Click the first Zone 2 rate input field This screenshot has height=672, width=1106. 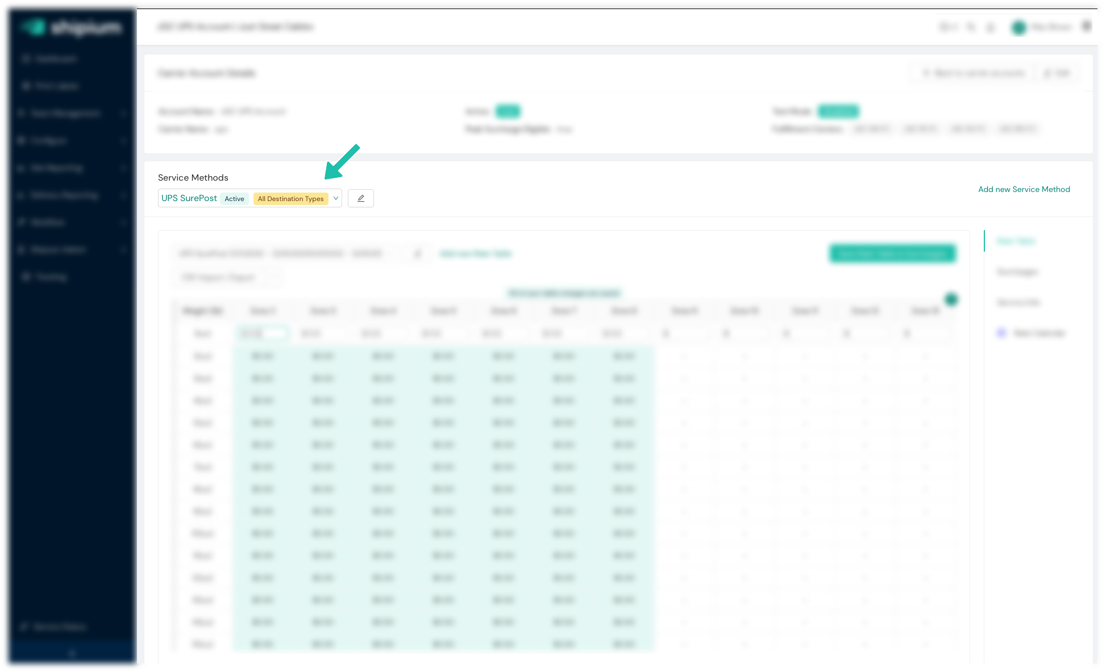point(263,333)
